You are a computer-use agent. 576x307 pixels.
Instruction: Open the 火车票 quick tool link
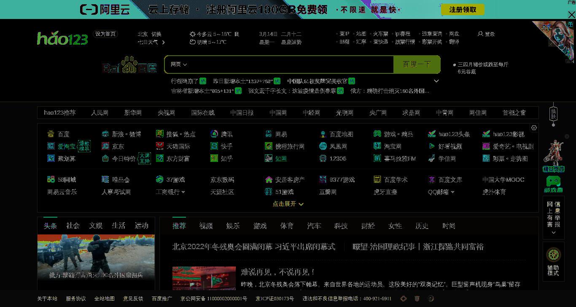(380, 34)
